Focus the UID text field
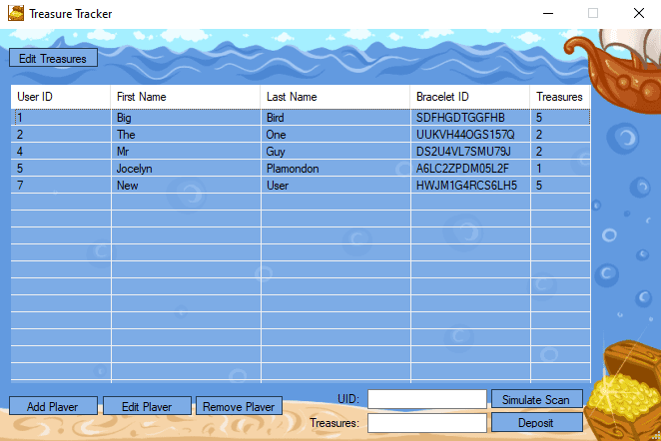This screenshot has height=441, width=661. 426,399
